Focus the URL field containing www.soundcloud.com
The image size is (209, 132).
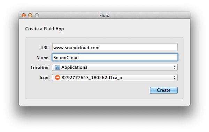[x=115, y=47]
